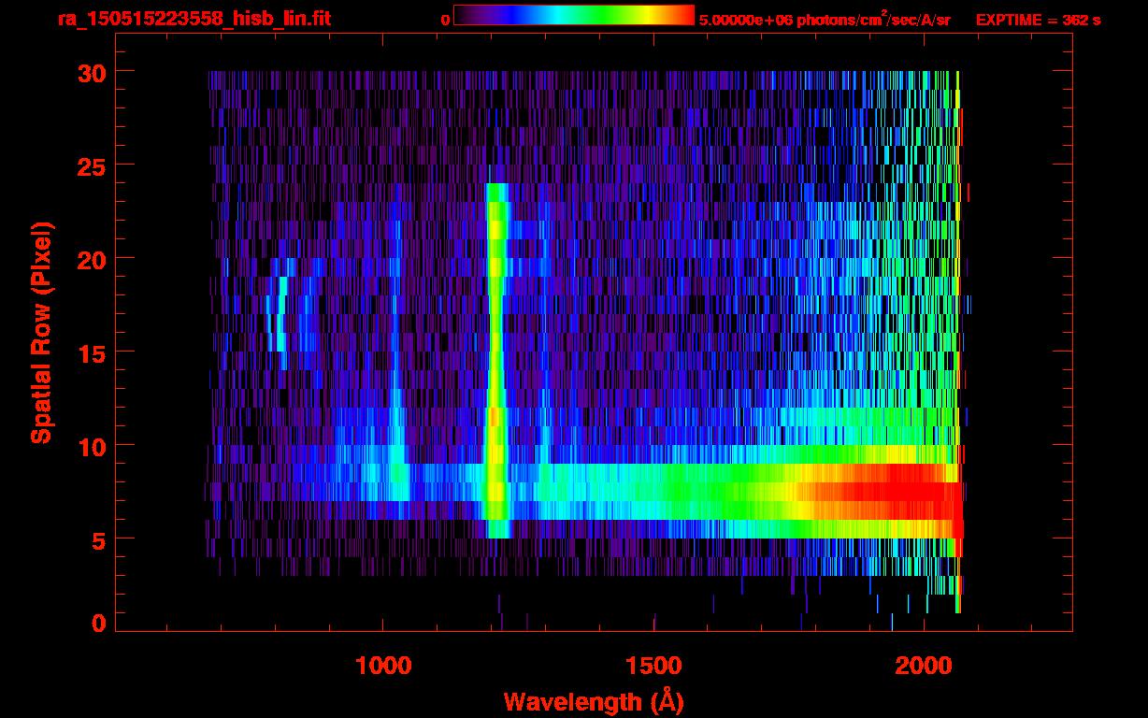Click the 0 label left of color bar
Screen dimensions: 1148x718
click(445, 20)
